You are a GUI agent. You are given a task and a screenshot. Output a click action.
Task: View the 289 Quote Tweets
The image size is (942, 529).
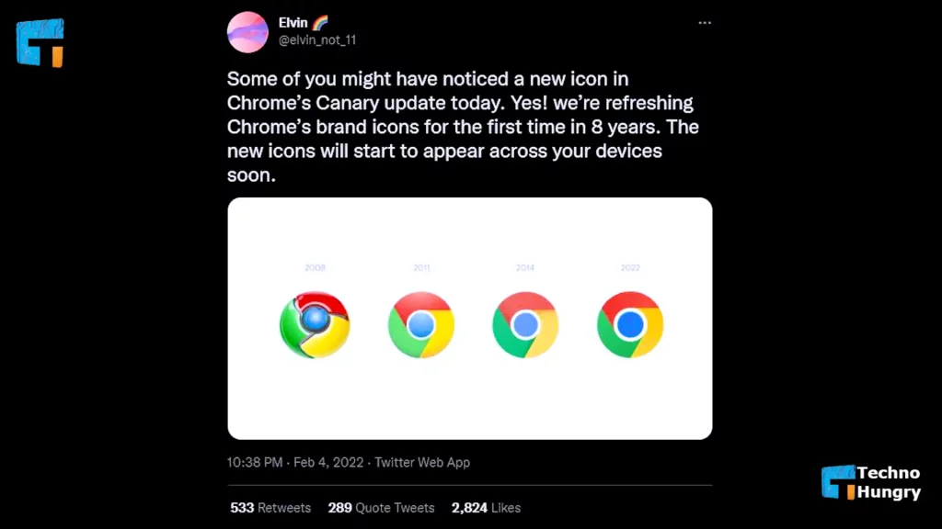click(381, 507)
